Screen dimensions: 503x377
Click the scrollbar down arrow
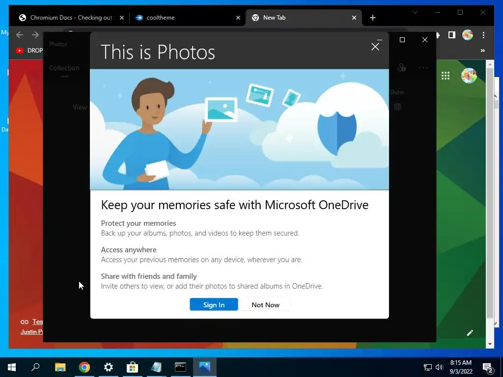tap(490, 344)
